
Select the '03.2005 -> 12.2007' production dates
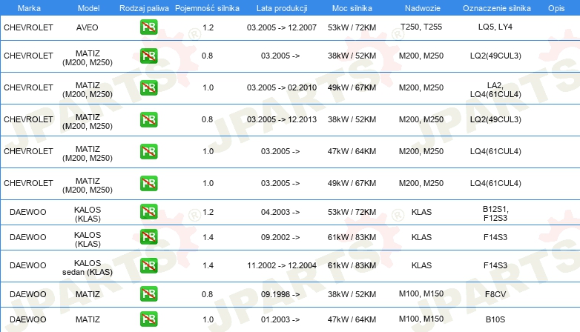282,27
